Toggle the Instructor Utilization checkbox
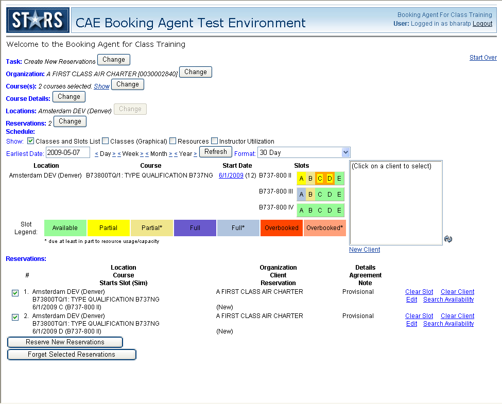This screenshot has width=502, height=404. [214, 141]
